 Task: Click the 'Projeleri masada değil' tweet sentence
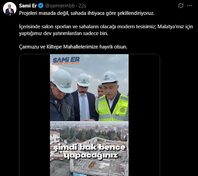pos(87,13)
